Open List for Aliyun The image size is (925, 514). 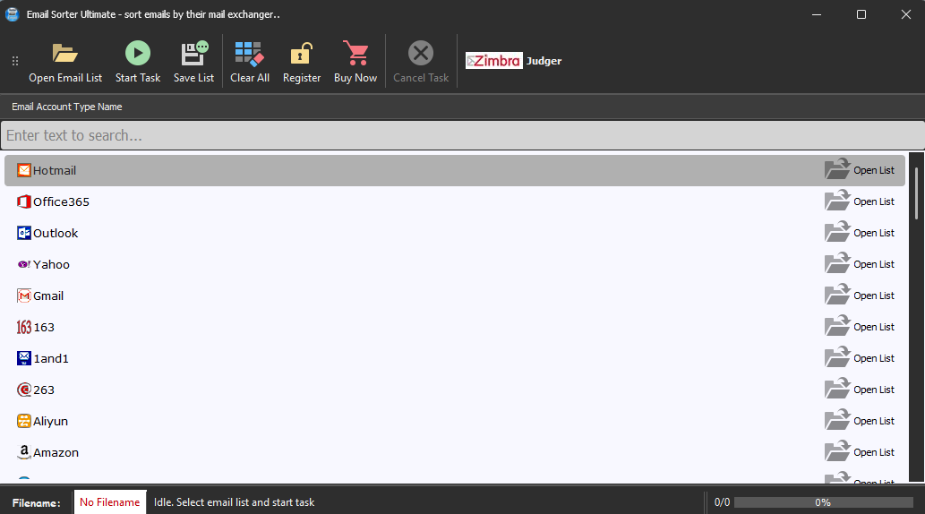point(860,420)
